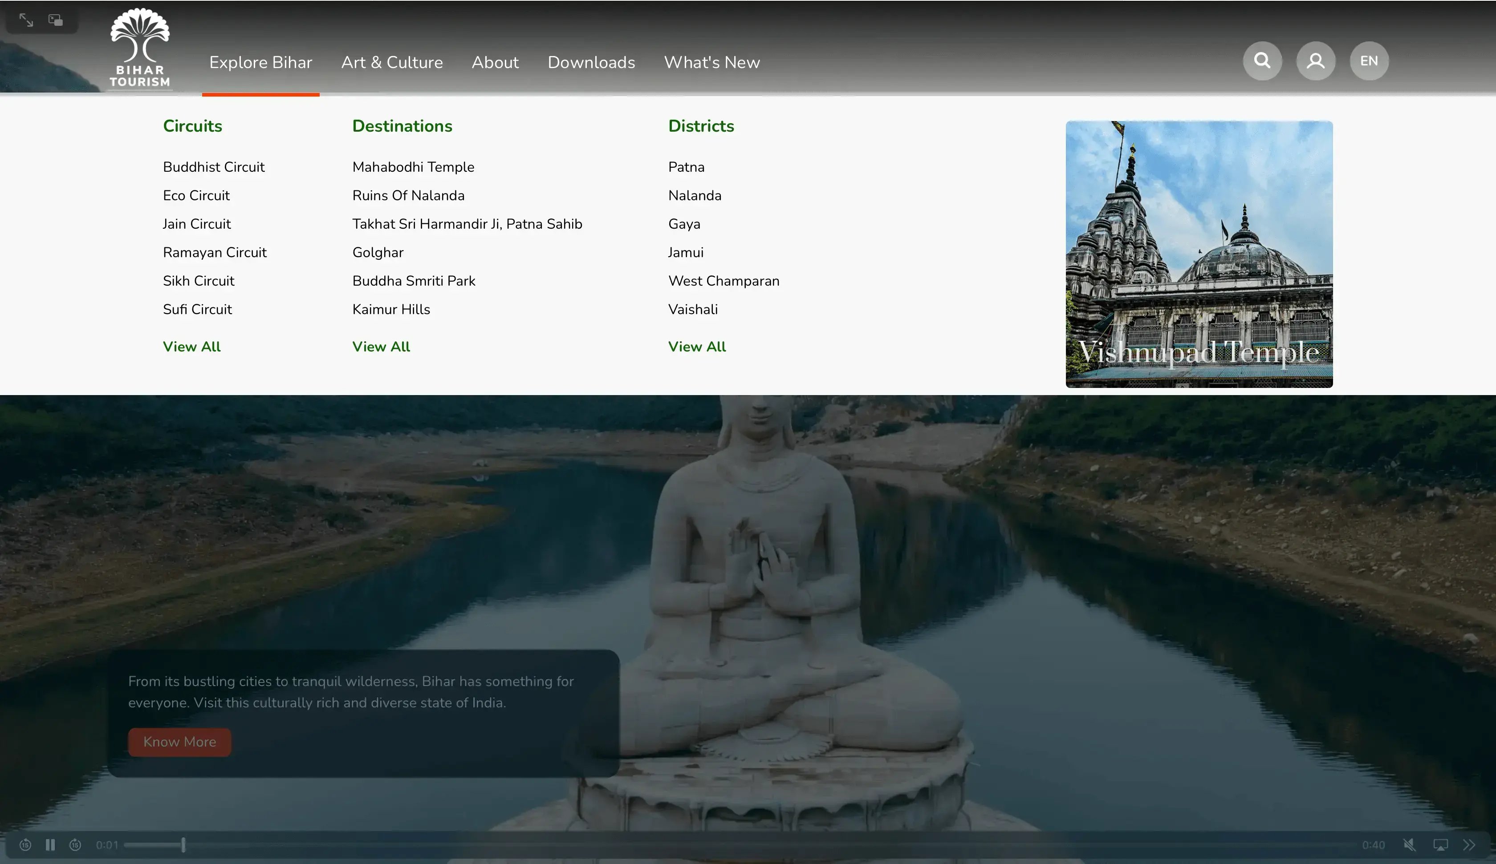Expand the double-chevron more controls menu
This screenshot has width=1496, height=864.
pyautogui.click(x=1470, y=844)
